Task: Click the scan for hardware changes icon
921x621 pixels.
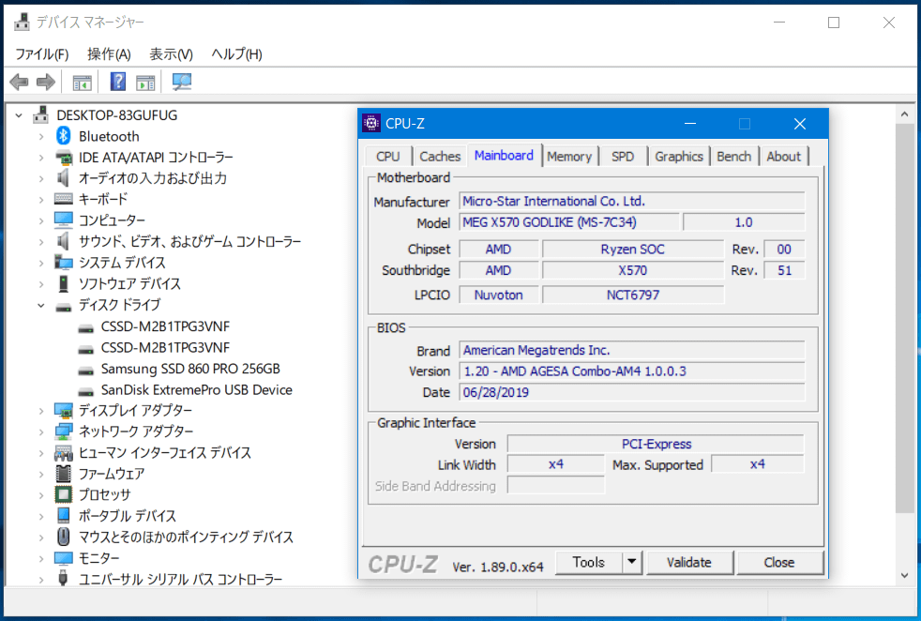Action: (x=182, y=82)
